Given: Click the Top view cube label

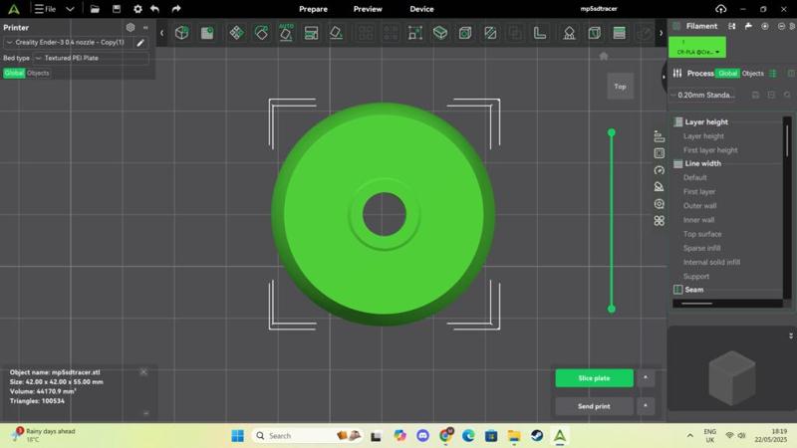Looking at the screenshot, I should pos(620,87).
